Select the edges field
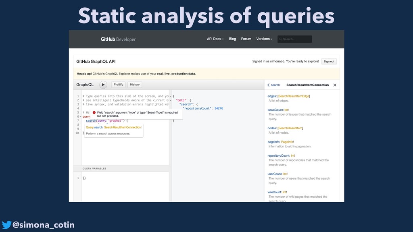413x232 pixels. click(x=272, y=96)
